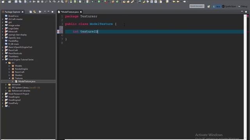250x140 pixels.
Task: Open Package Explorer View Menu dropdown
Action: (x=45, y=12)
